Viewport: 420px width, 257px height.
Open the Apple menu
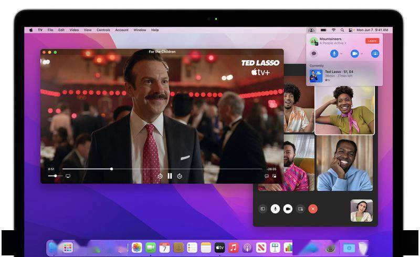(31, 30)
